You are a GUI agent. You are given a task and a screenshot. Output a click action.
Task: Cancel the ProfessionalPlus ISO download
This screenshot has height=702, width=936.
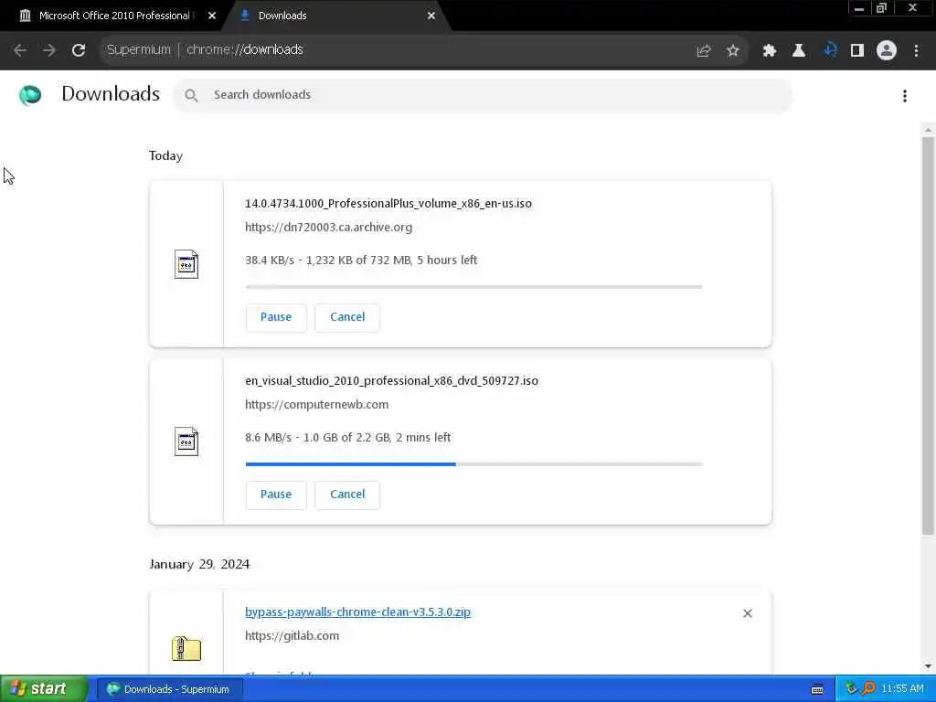(x=347, y=317)
